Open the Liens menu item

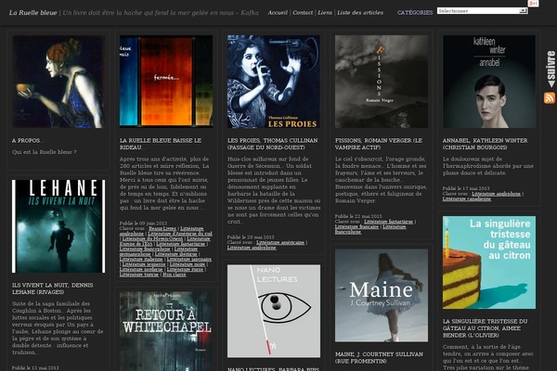pyautogui.click(x=325, y=13)
